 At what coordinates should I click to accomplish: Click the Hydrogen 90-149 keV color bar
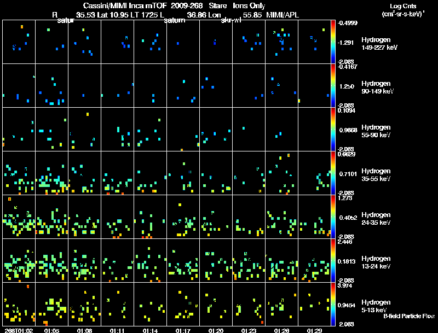coord(333,86)
